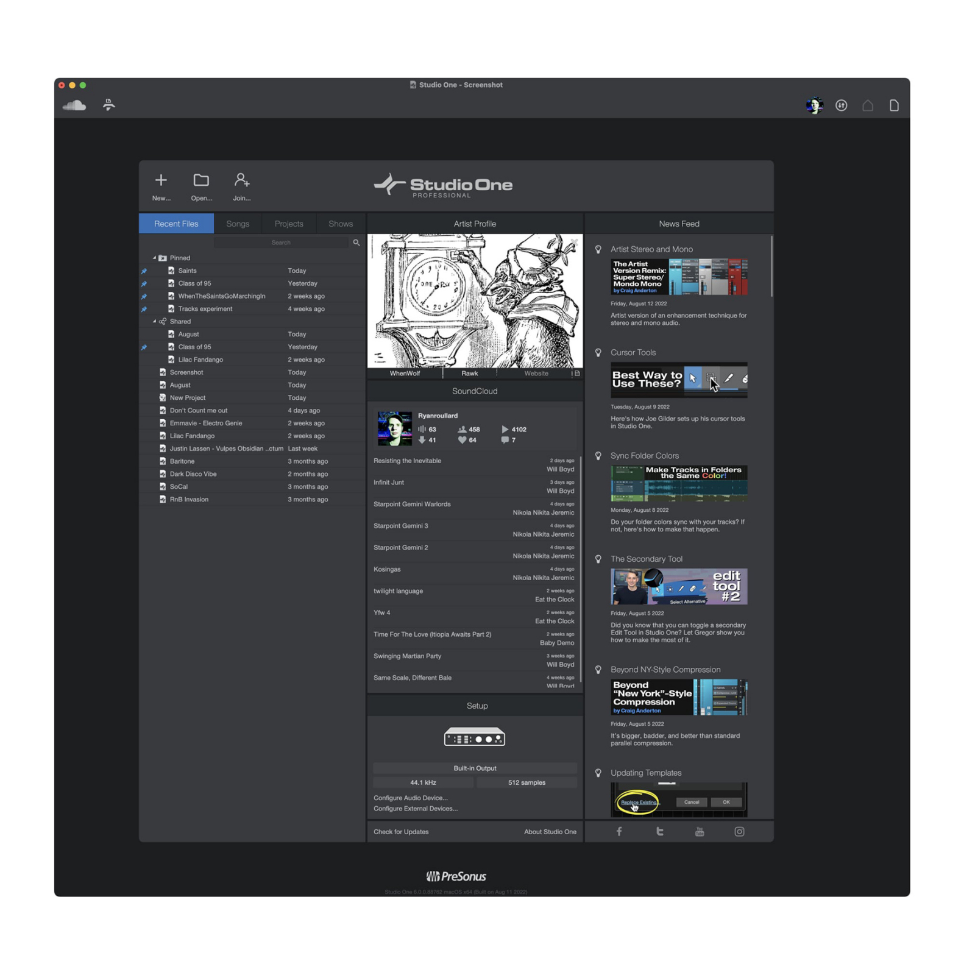975x975 pixels.
Task: Open Artist Stereo and Mono article thumbnail
Action: (x=679, y=277)
